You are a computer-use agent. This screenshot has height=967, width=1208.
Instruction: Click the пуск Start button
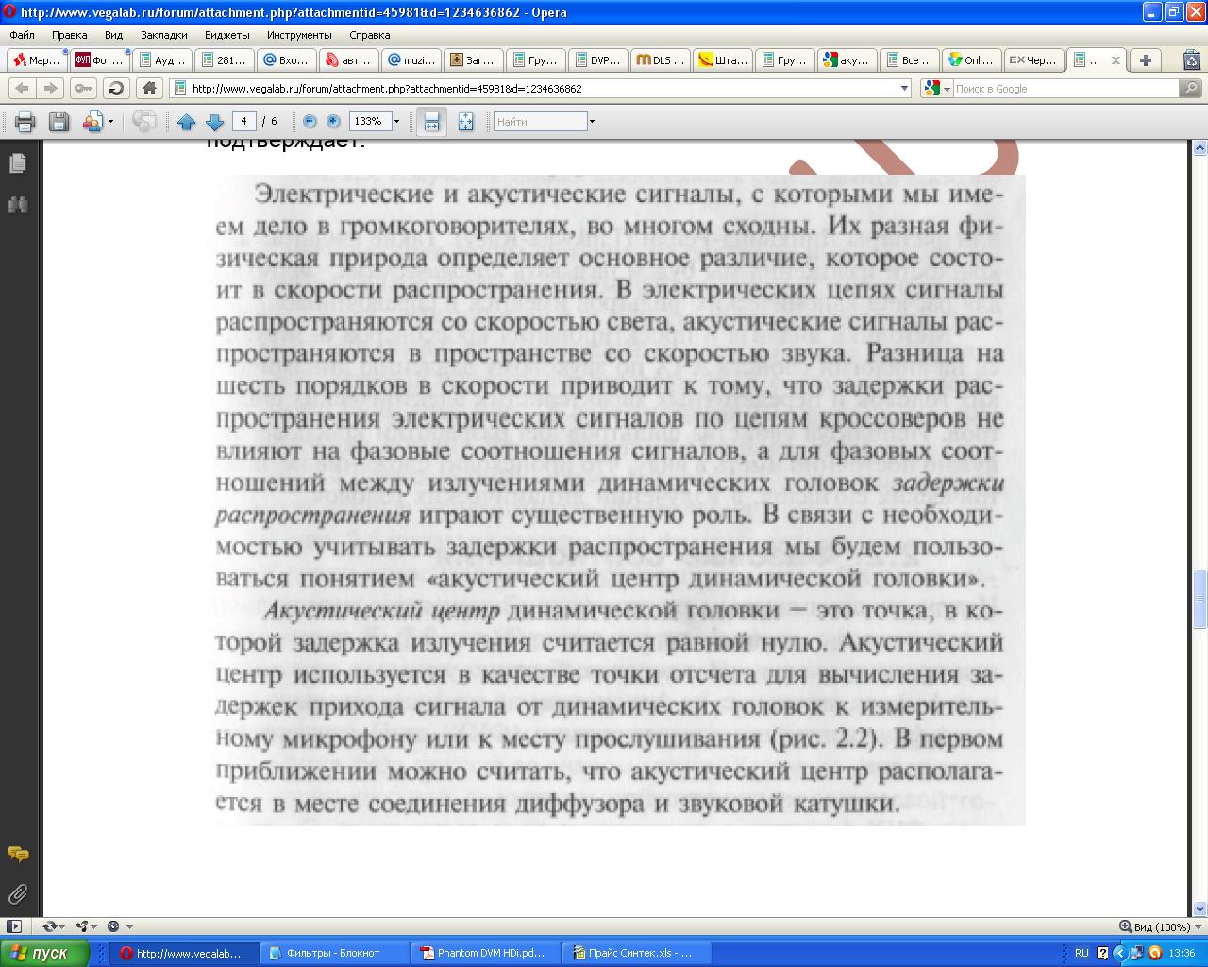click(44, 953)
